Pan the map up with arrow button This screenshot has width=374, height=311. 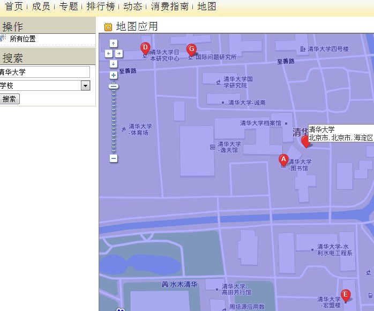[x=114, y=44]
